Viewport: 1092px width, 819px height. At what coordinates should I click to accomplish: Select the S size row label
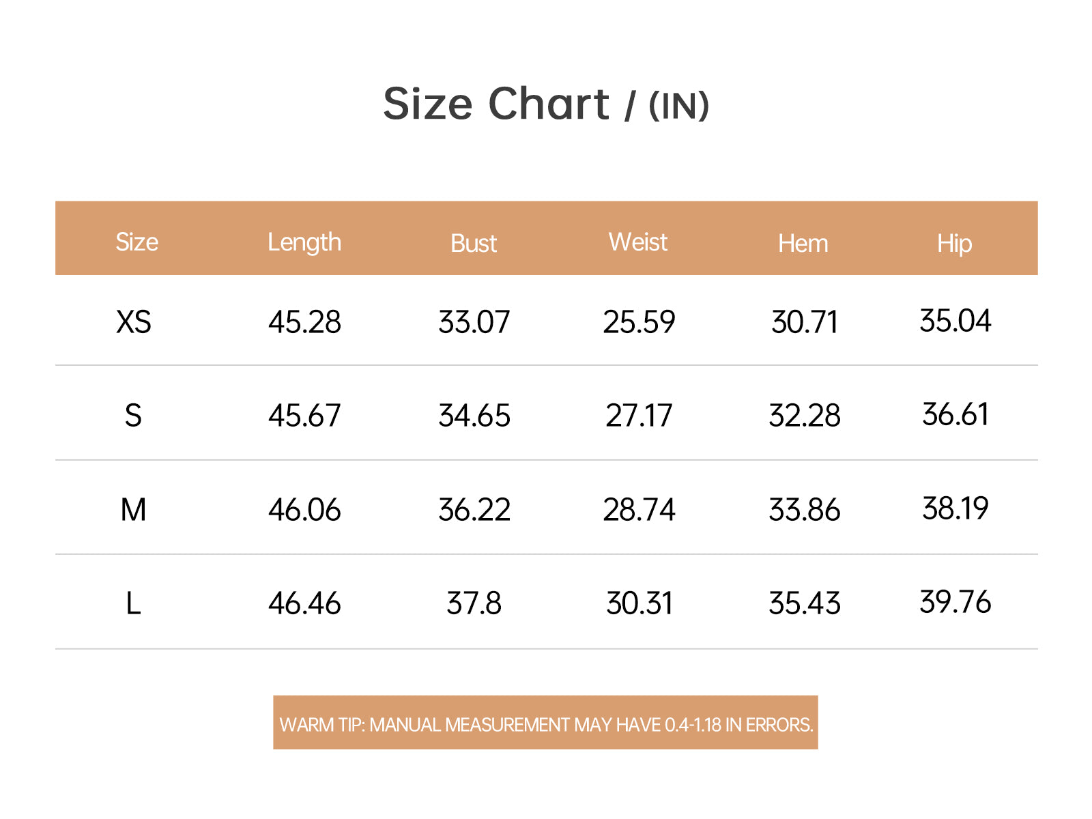133,416
